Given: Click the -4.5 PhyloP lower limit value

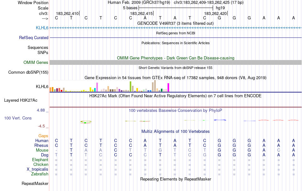Looking at the screenshot, I should point(41,126).
